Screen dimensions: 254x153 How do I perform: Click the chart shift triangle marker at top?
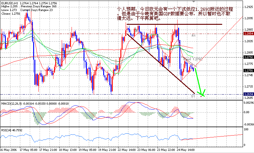[x=193, y=2]
